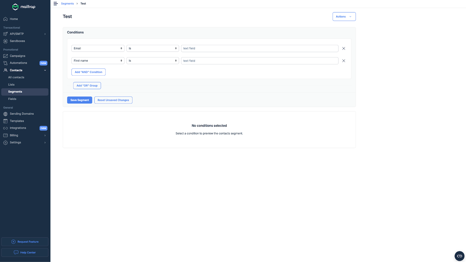Image resolution: width=466 pixels, height=262 pixels.
Task: Open the Actions dropdown
Action: [344, 17]
